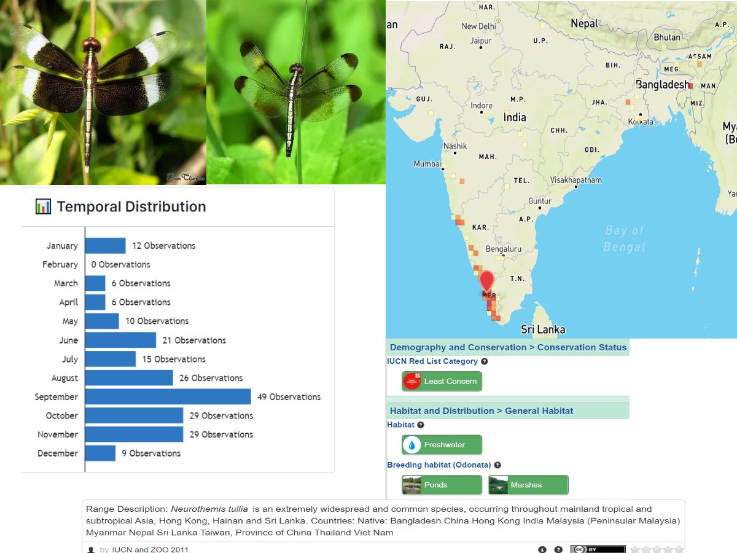Click the December bar in the chart
The height and width of the screenshot is (553, 737).
101,453
